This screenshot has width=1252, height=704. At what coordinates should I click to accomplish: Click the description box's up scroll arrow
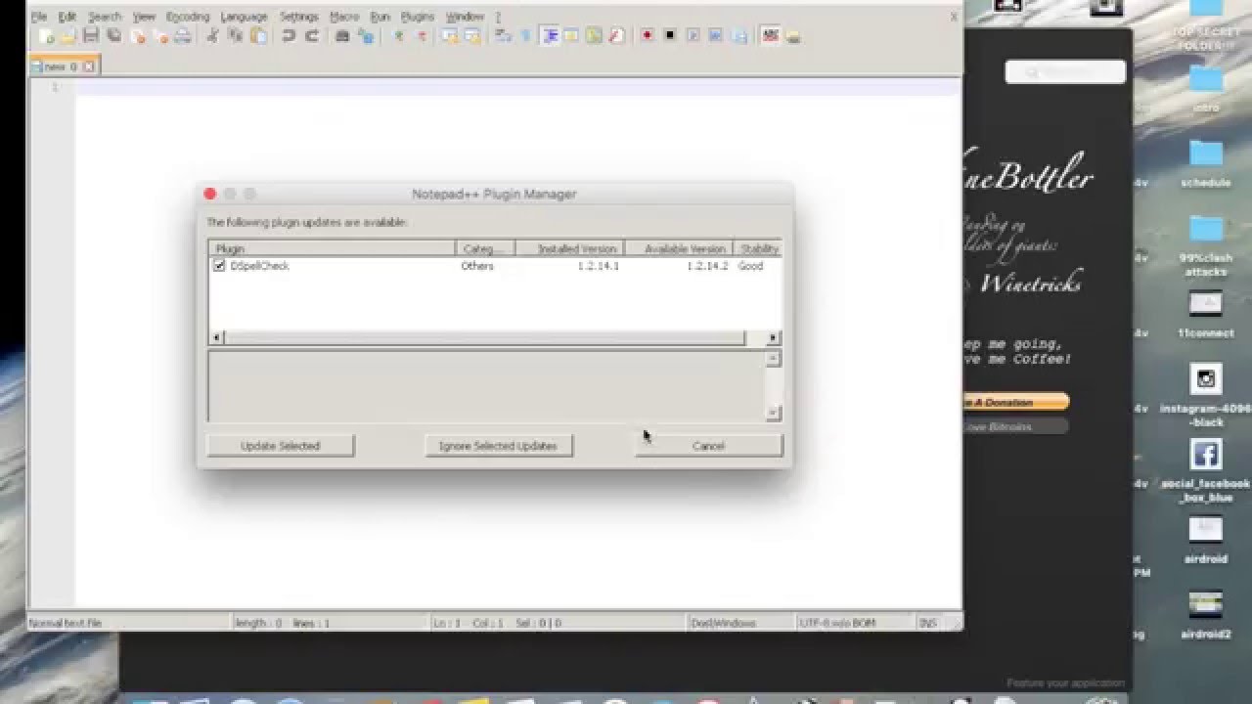(773, 359)
